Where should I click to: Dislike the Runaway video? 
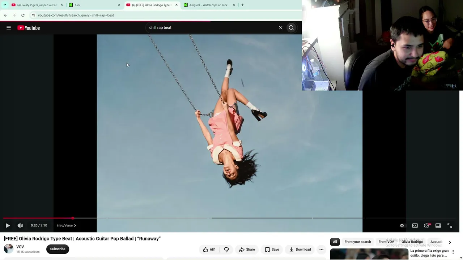(226, 249)
